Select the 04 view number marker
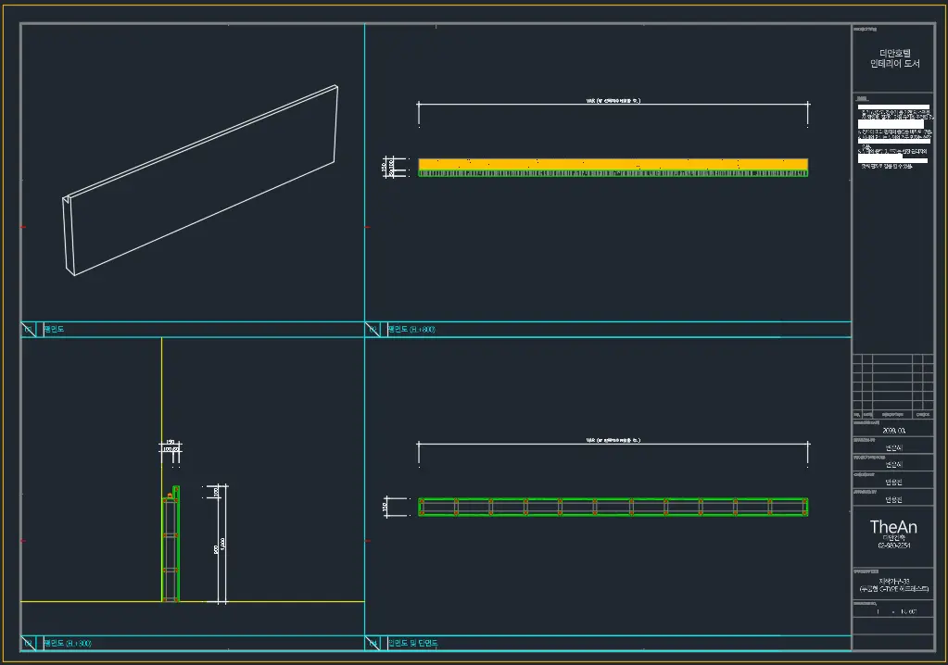Screen dimensions: 948x665 [373, 644]
